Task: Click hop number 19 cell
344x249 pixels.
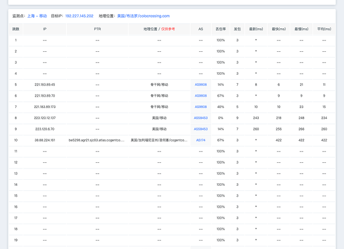Action: [16, 240]
